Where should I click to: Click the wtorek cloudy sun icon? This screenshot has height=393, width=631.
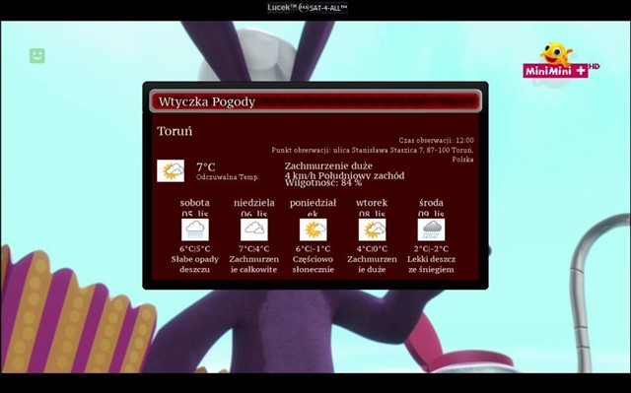pos(373,229)
